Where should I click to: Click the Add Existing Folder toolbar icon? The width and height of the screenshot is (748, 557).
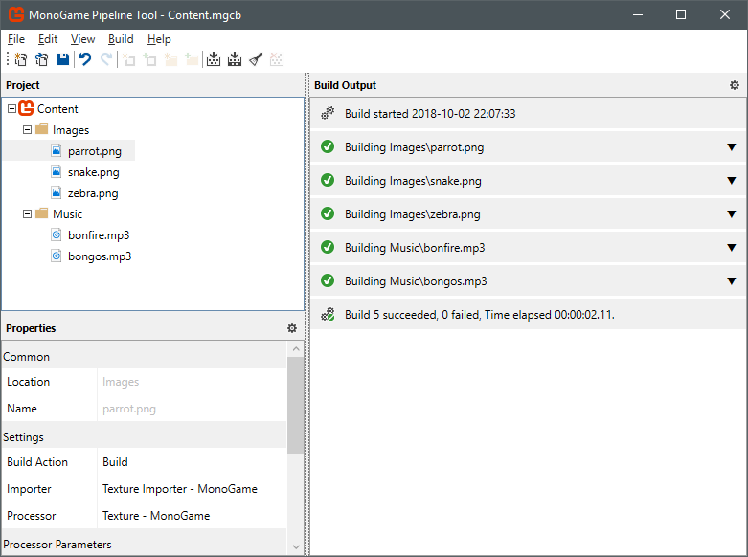192,59
